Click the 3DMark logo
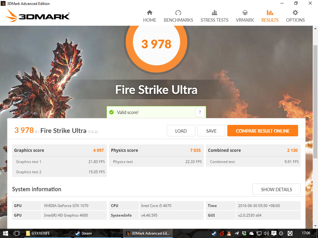 [x=38, y=15]
